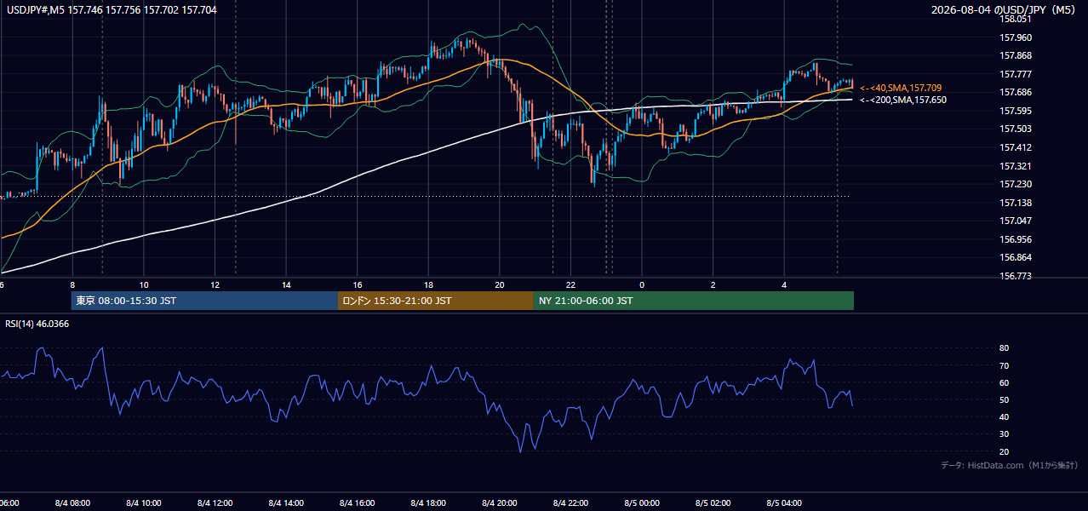Click the white 200 SMA label 157.650
Viewport: 1088px width, 511px height.
[x=903, y=100]
